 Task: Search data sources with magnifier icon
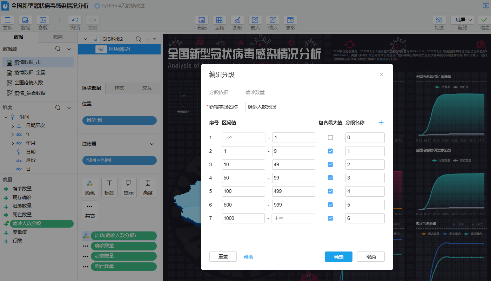(x=58, y=49)
